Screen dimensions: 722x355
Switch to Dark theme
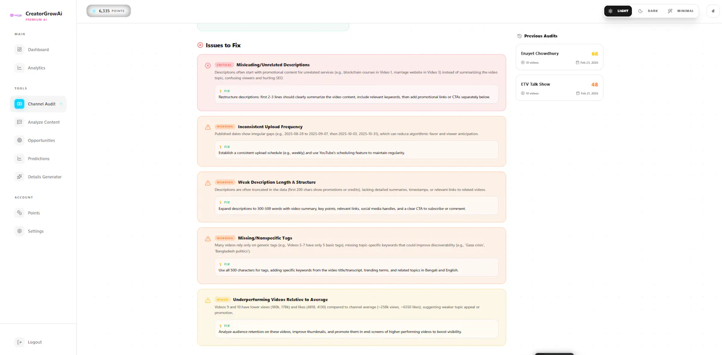(648, 11)
